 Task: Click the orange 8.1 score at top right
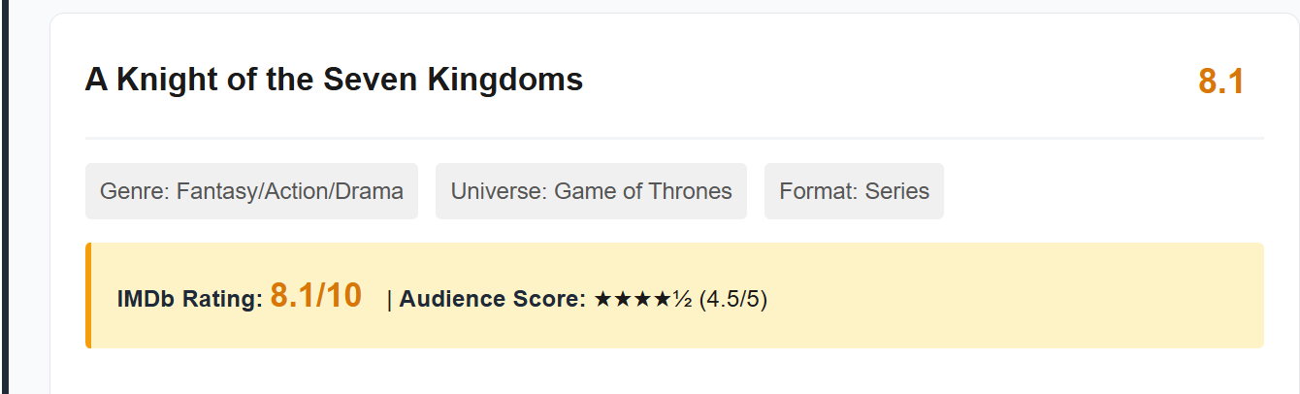tap(1220, 82)
